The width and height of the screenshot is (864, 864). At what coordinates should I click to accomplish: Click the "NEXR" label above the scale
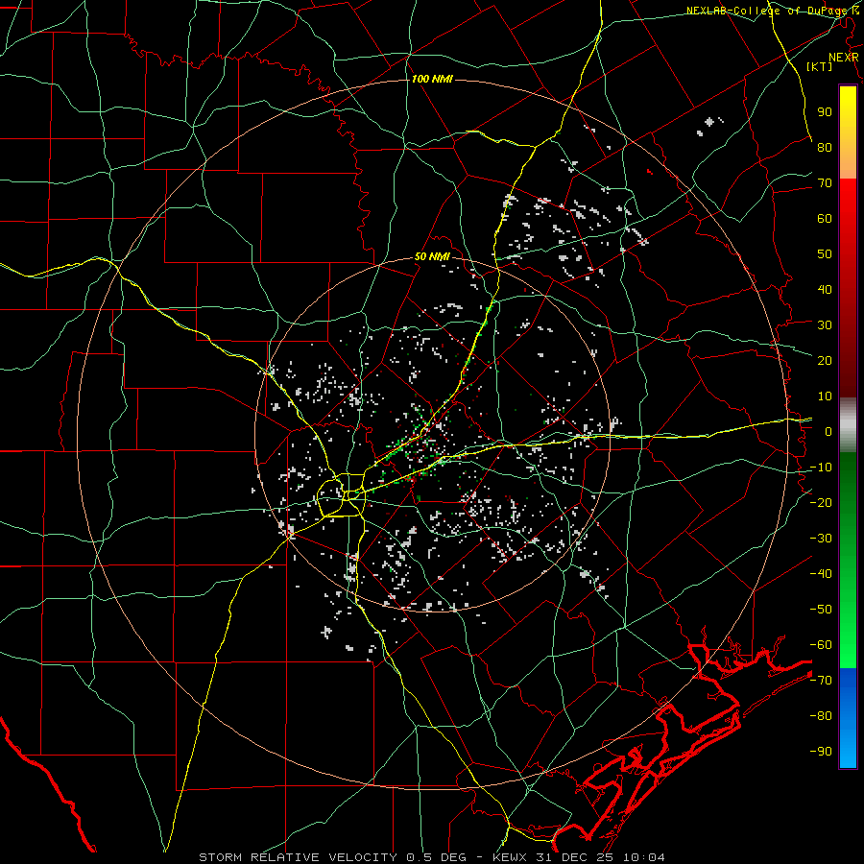click(x=844, y=58)
